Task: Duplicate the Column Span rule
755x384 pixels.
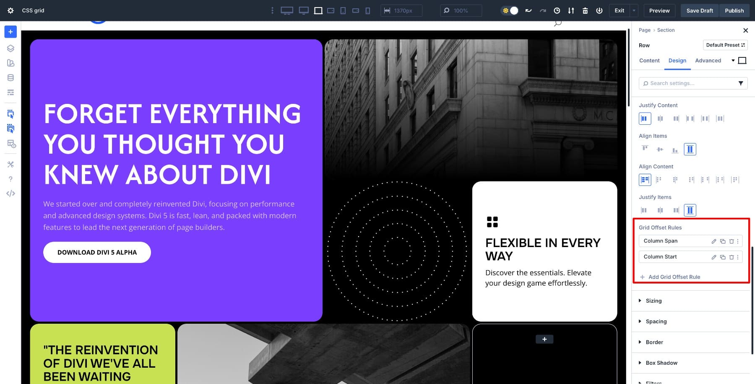Action: (723, 241)
